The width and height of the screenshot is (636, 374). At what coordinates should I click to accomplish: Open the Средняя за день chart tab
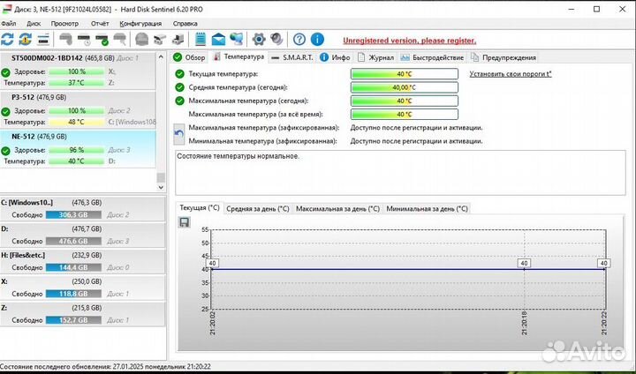coord(257,208)
